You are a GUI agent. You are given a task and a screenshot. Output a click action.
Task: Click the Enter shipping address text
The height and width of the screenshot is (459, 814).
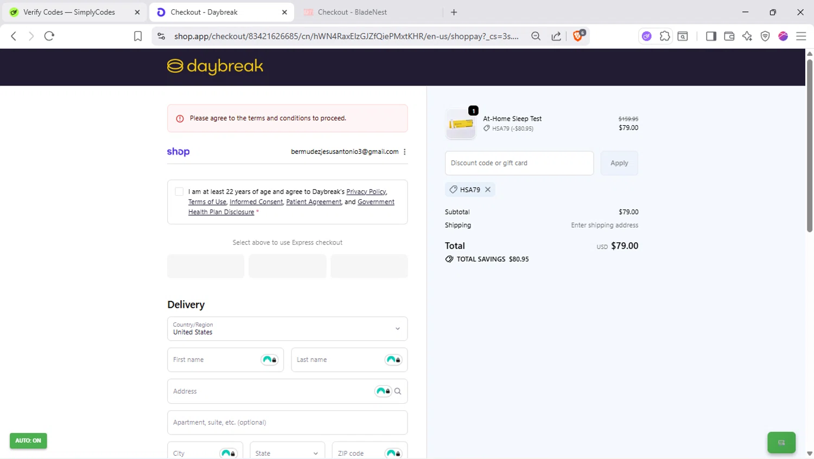605,225
